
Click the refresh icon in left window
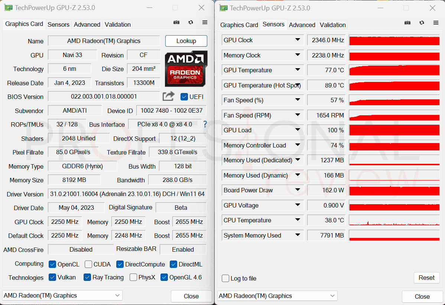coord(191,22)
